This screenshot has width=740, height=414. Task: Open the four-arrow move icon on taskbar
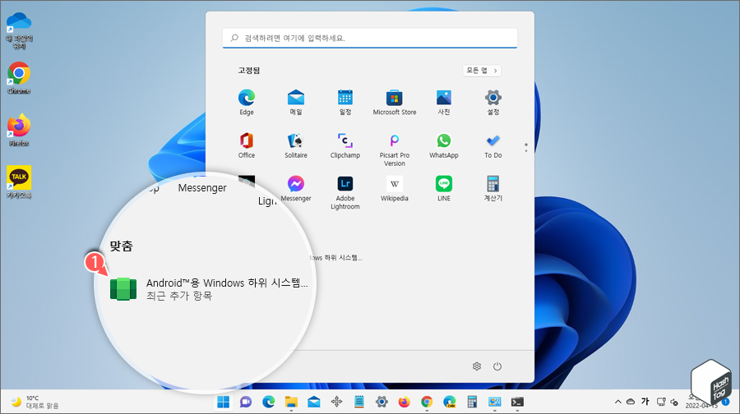pyautogui.click(x=336, y=402)
